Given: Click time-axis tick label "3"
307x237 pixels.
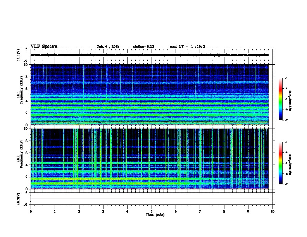Looking at the screenshot, I should pos(103,211).
